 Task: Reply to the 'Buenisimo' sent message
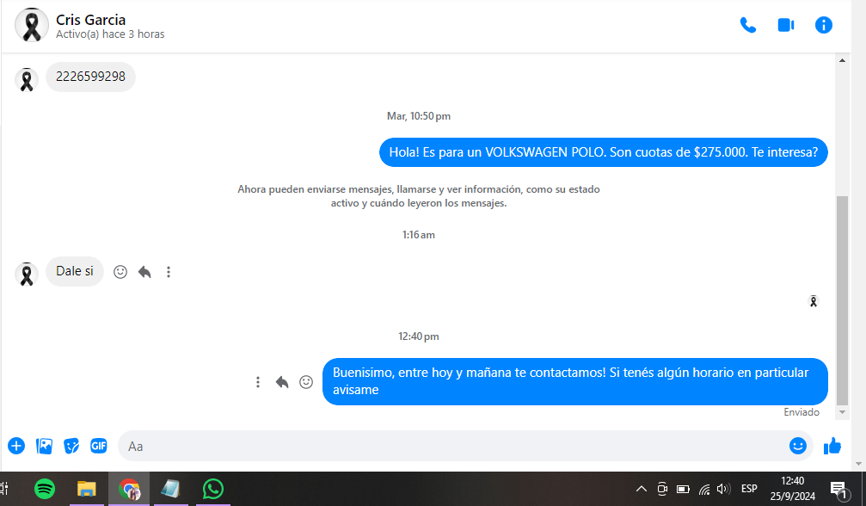coord(282,382)
